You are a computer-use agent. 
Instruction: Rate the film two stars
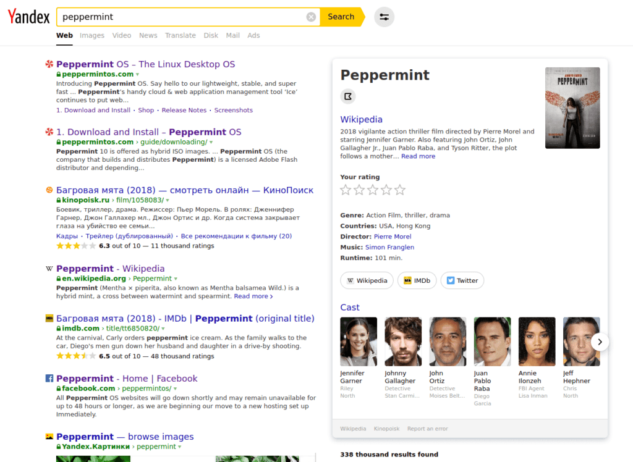pos(359,190)
